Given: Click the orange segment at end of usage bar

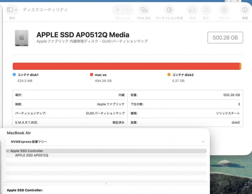Looking at the screenshot, I should [240, 66].
